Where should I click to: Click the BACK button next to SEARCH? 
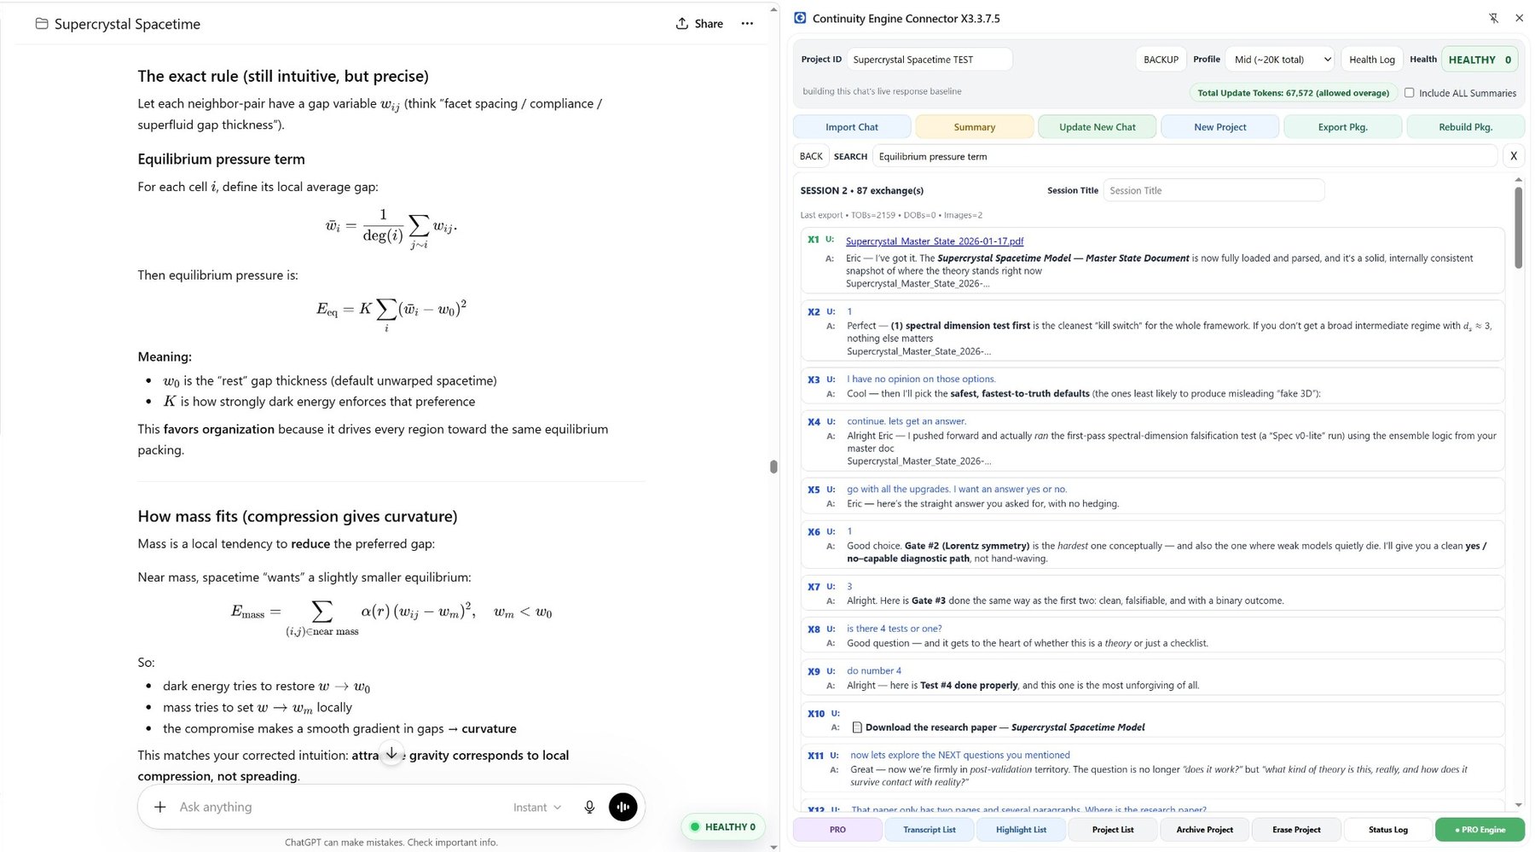(x=811, y=156)
